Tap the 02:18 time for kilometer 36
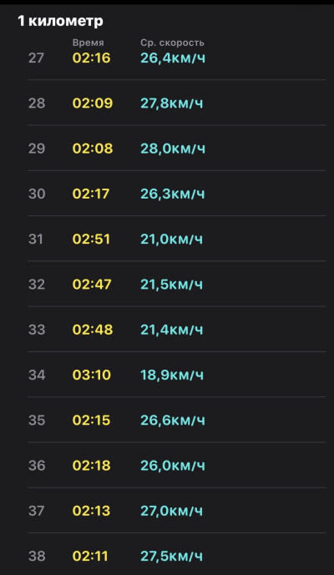 coord(91,466)
